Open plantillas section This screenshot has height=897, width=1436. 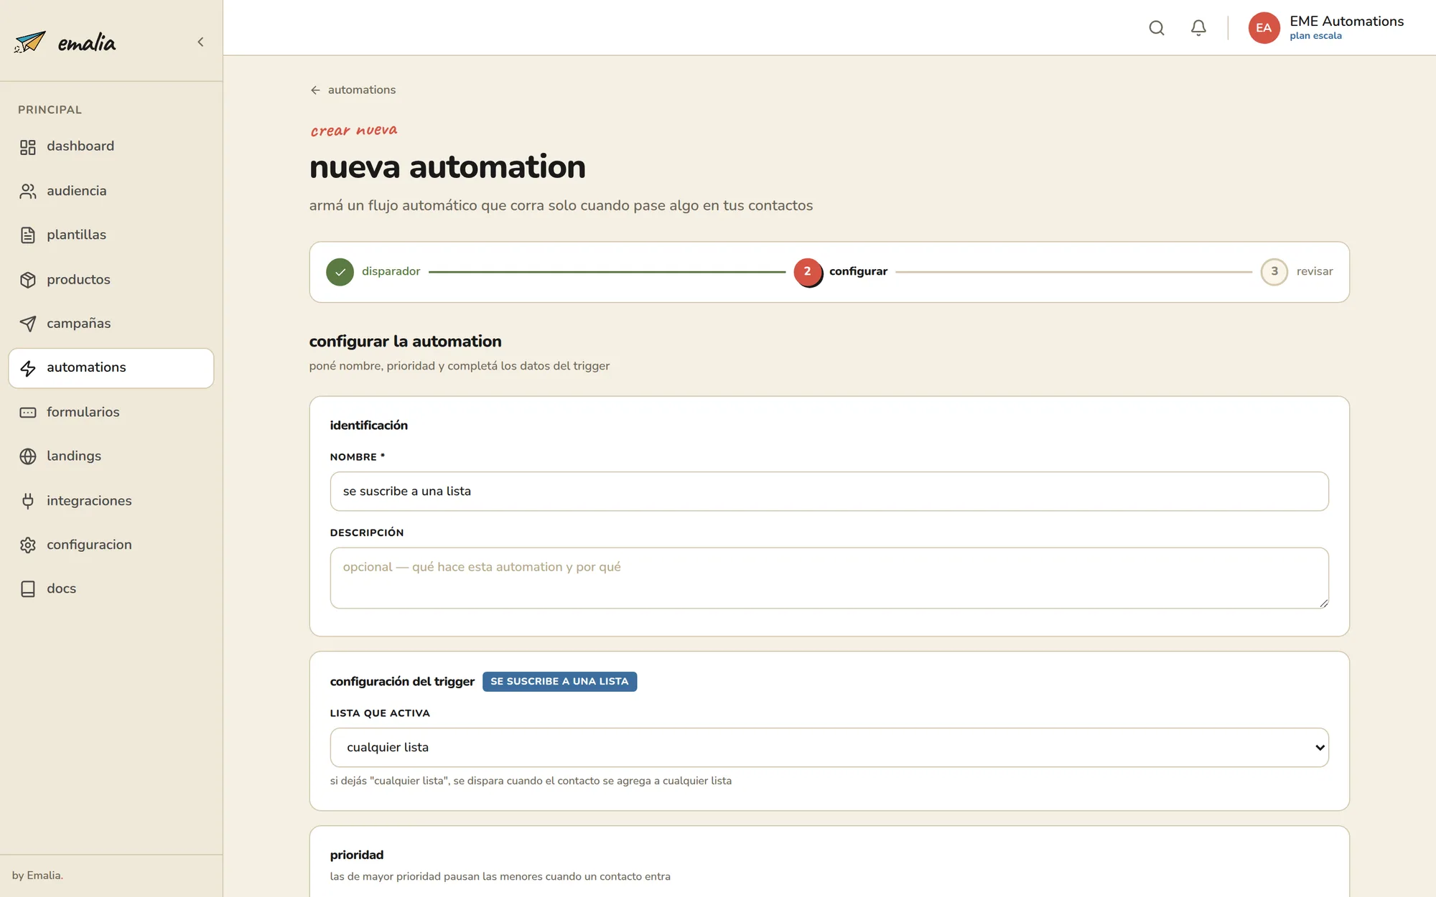tap(111, 235)
